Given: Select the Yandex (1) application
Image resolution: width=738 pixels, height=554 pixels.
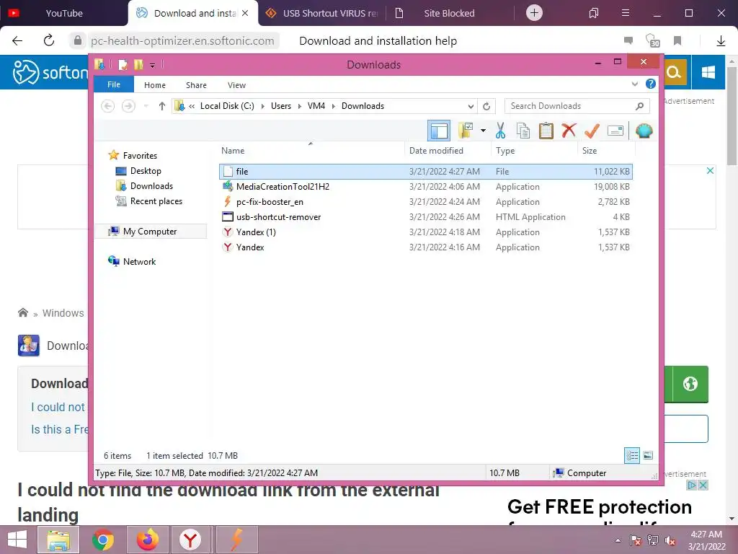Looking at the screenshot, I should [426, 232].
